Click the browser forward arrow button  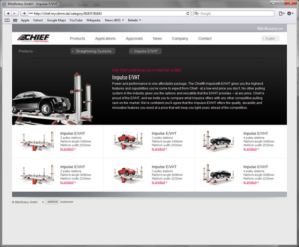(x=15, y=13)
